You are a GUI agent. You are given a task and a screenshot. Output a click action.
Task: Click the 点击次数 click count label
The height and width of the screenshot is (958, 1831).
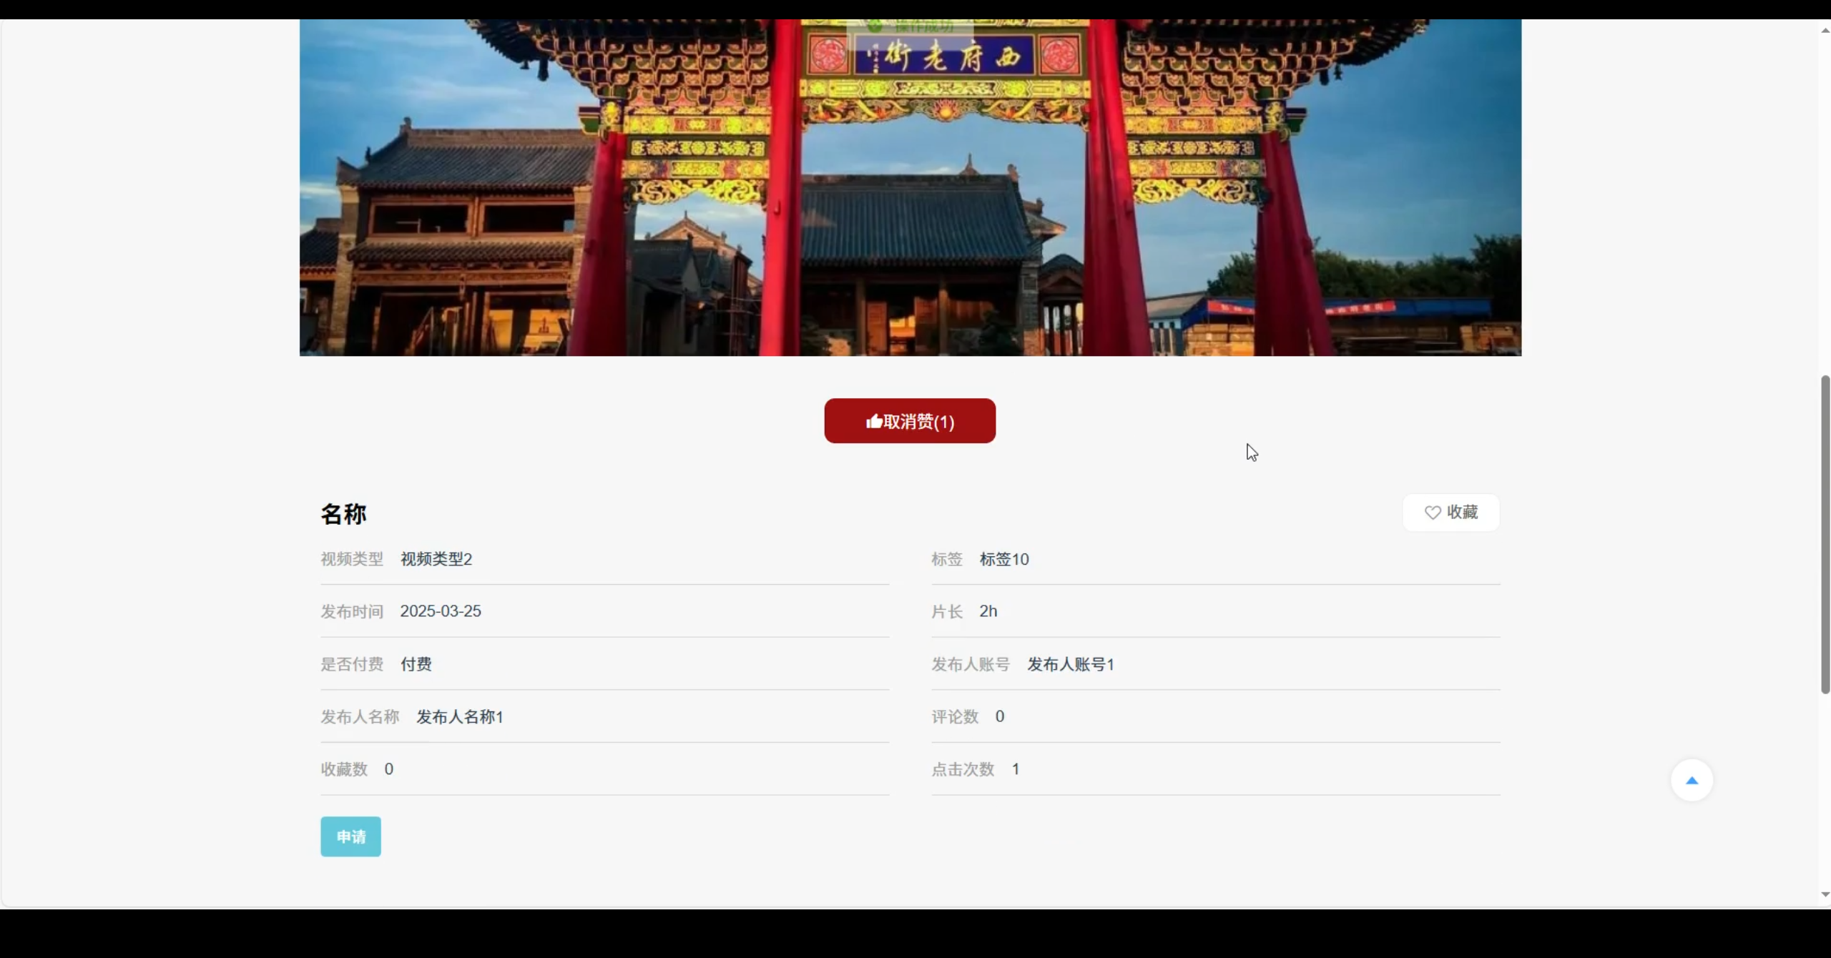[x=963, y=769]
